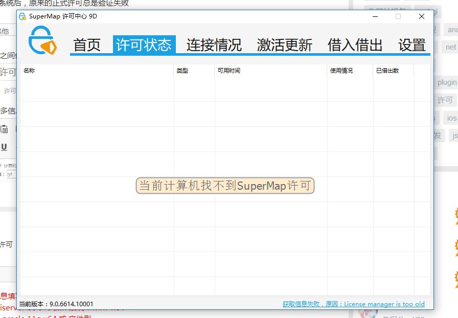Click the plugin tag in background page
The height and width of the screenshot is (318, 458).
(x=447, y=82)
